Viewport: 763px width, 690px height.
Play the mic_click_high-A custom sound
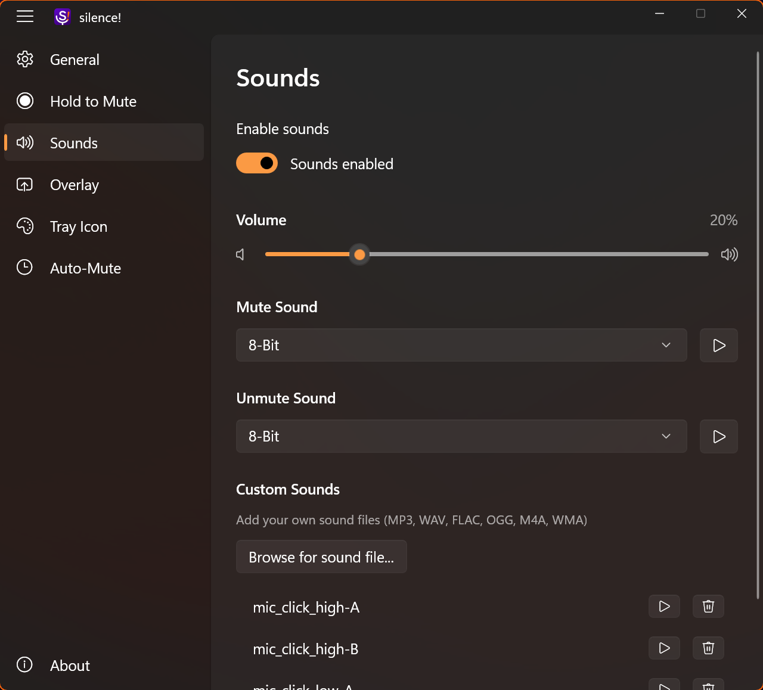664,607
